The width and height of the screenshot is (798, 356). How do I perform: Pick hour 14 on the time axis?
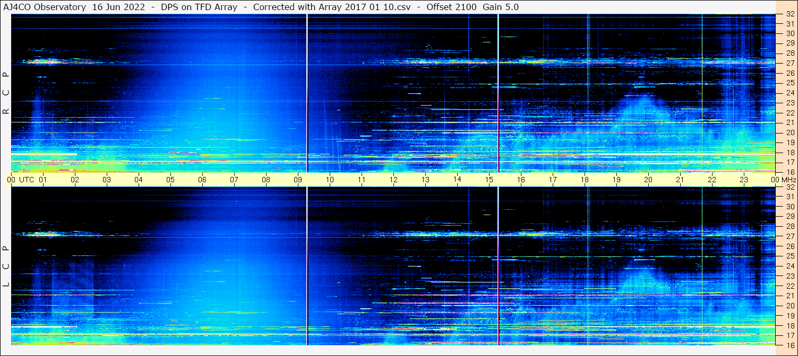[x=457, y=180]
